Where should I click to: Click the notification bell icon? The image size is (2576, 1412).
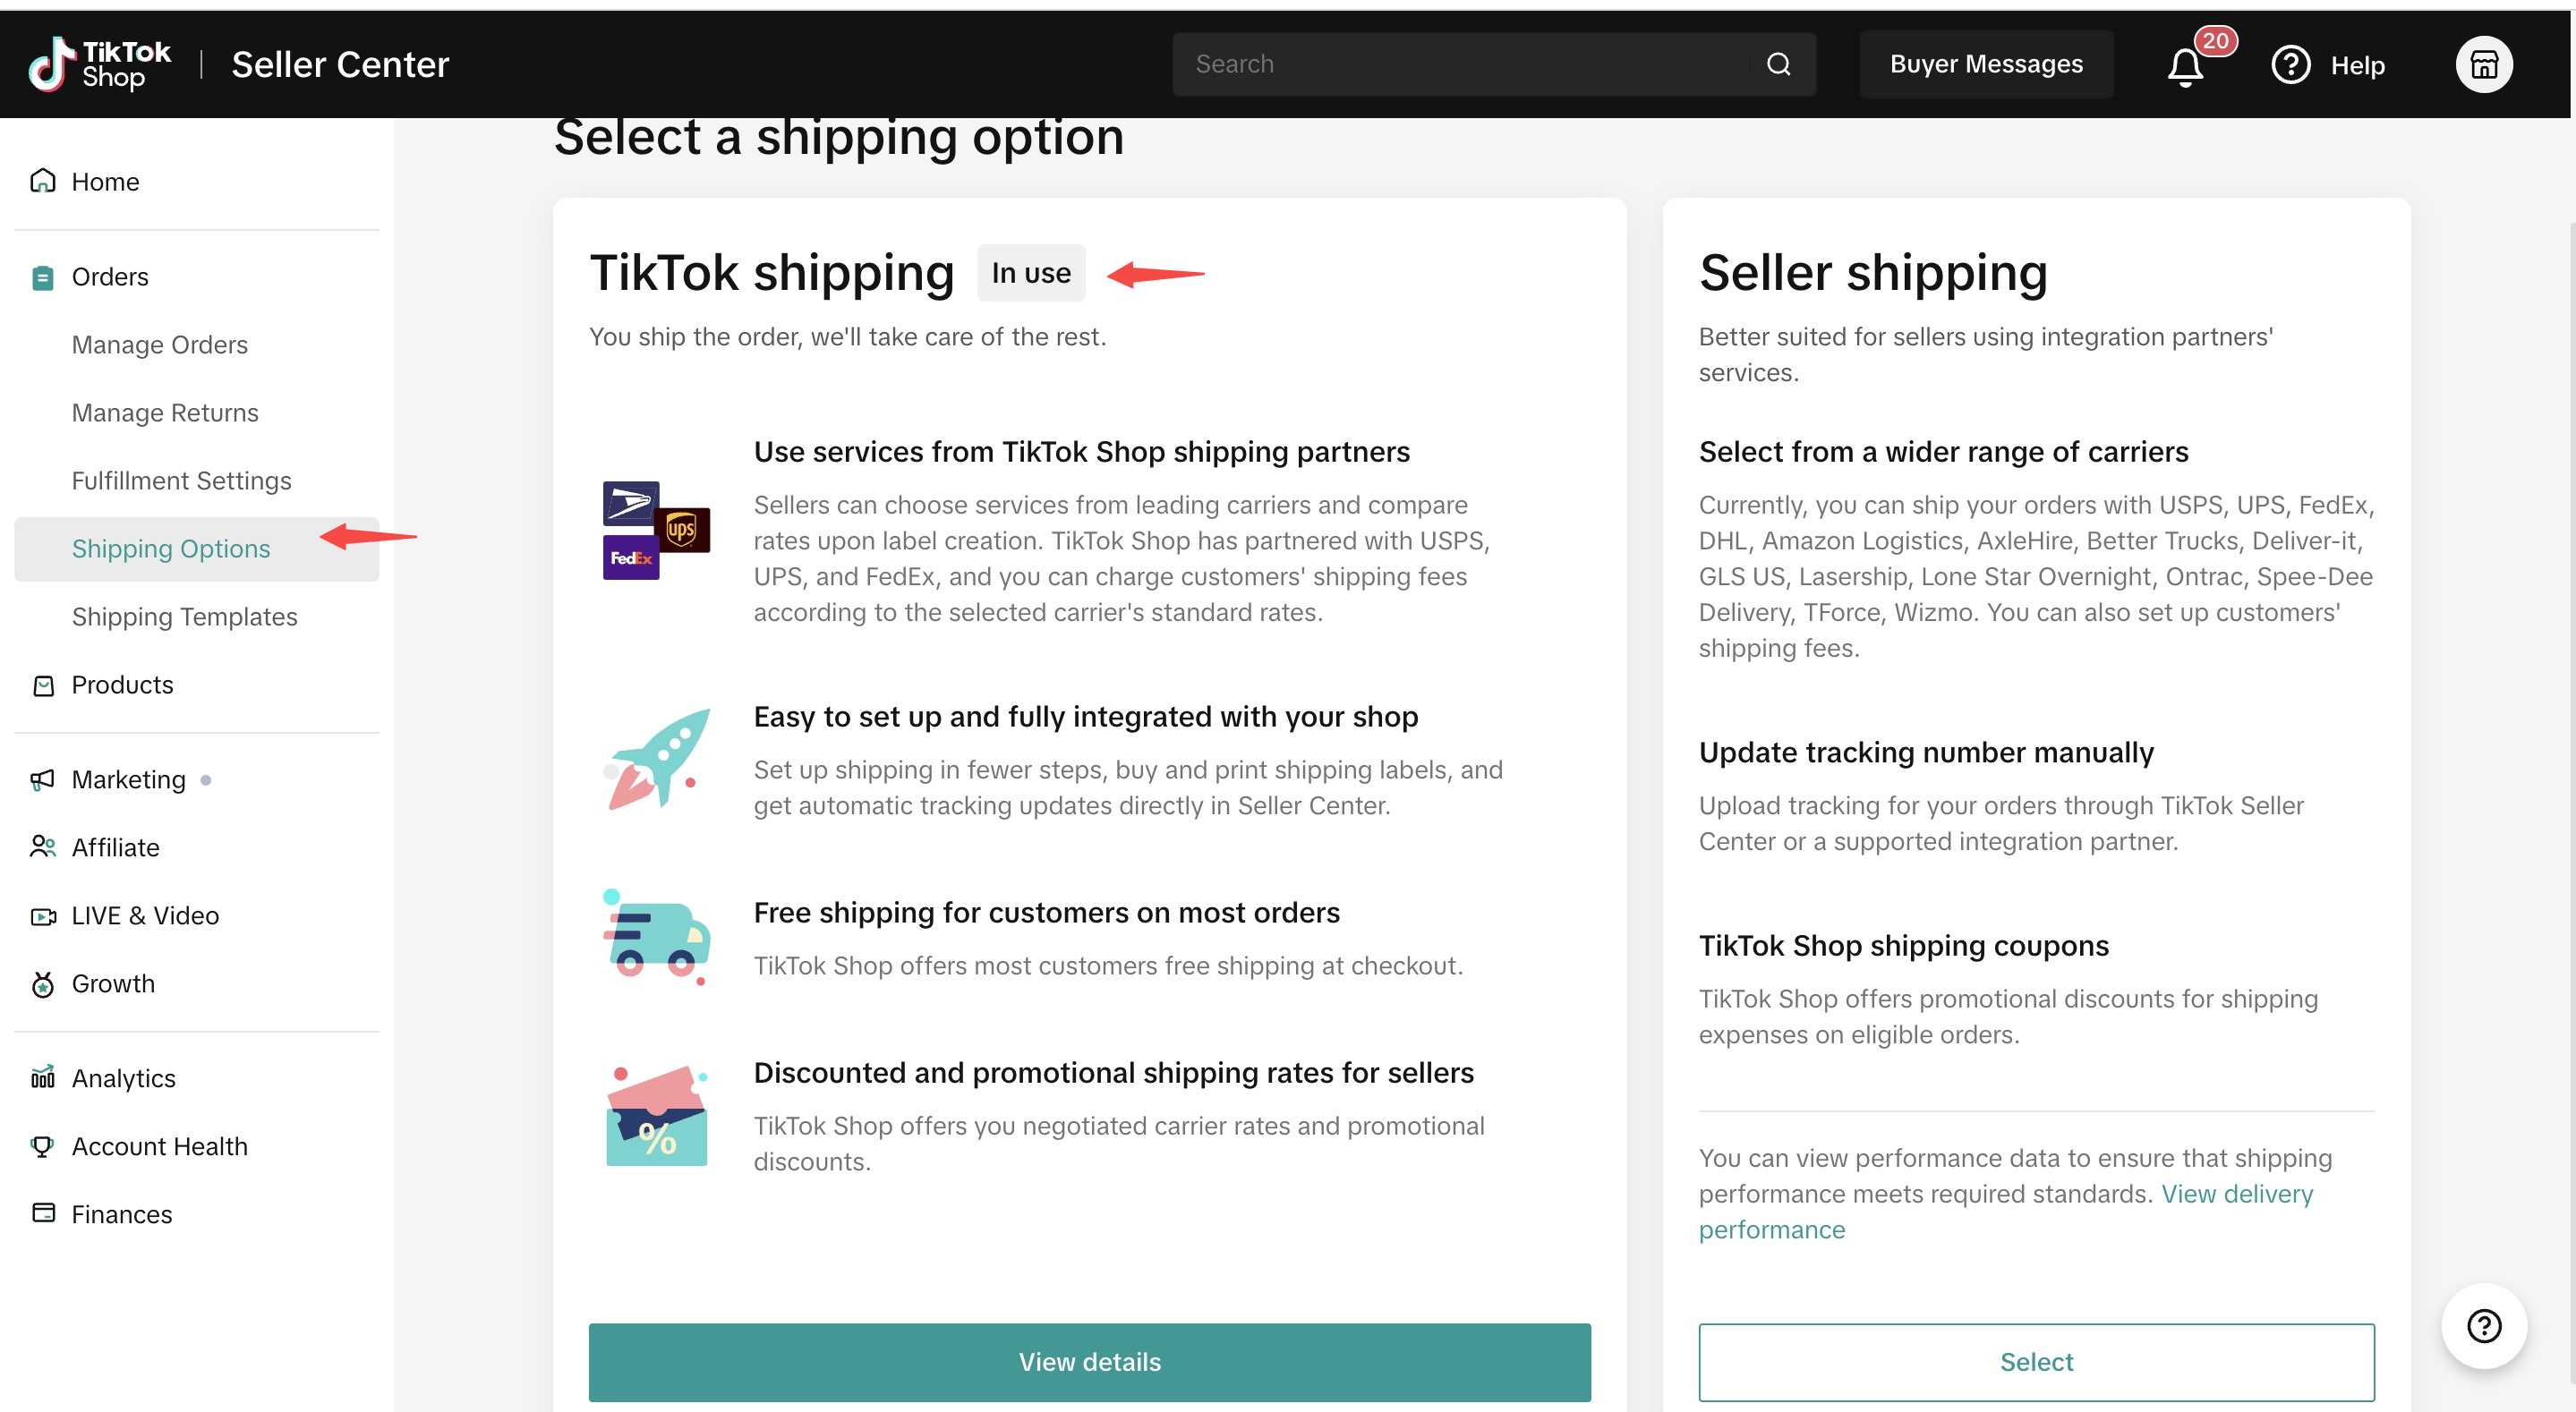2185,66
